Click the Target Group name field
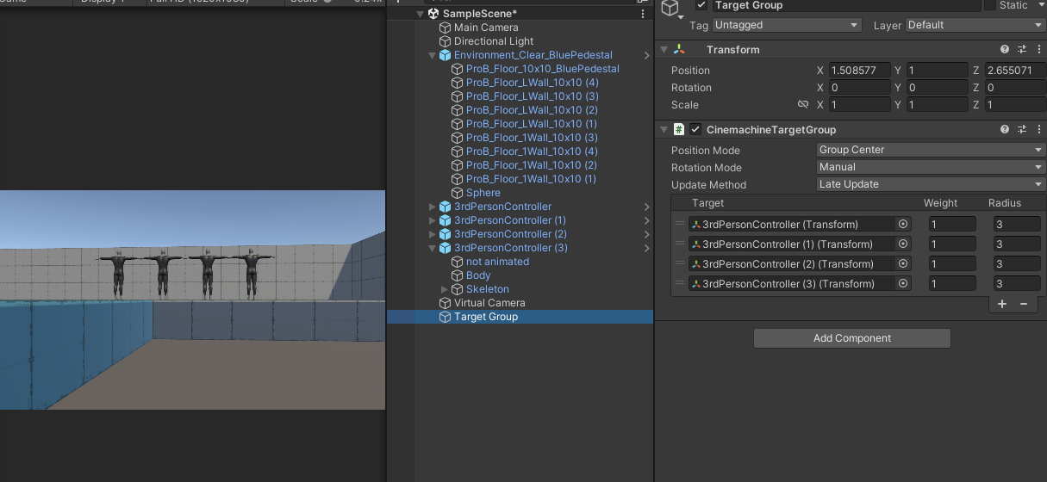This screenshot has height=482, width=1047. (x=846, y=5)
